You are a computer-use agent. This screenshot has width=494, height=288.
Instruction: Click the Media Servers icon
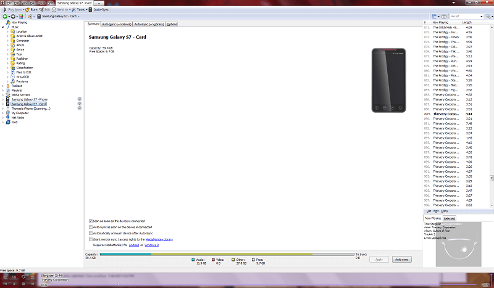[x=8, y=95]
